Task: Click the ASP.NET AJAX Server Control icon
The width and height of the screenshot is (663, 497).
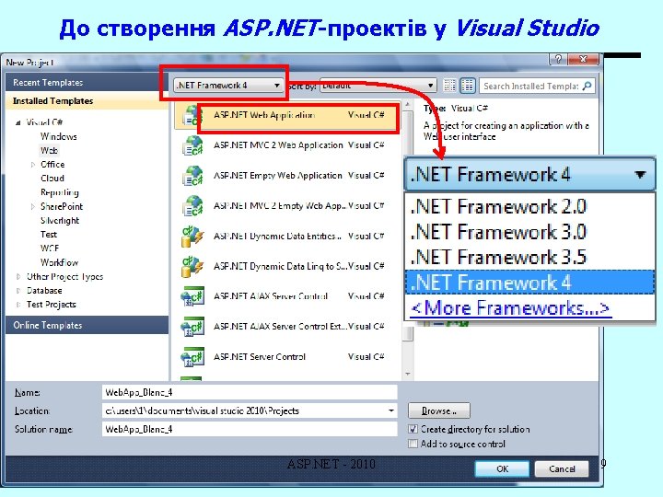Action: 192,296
